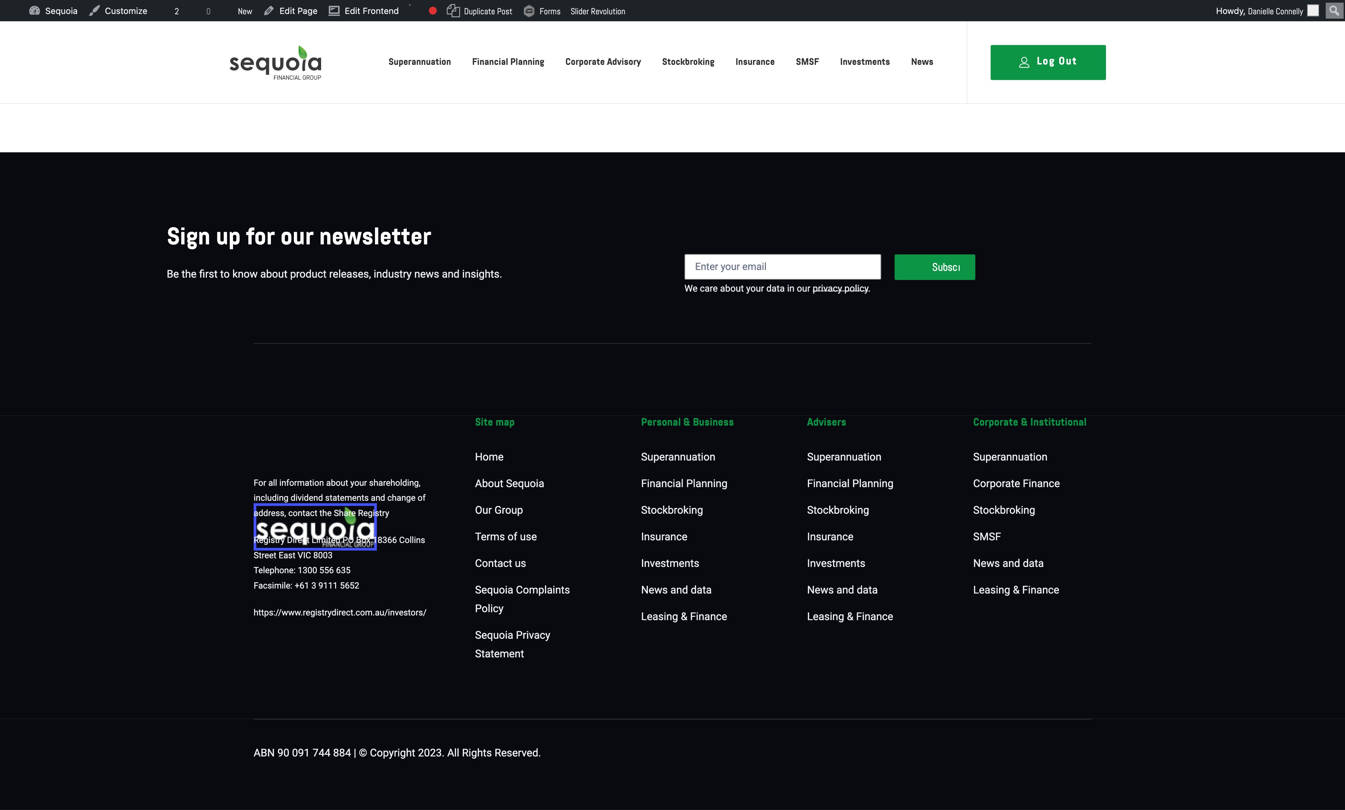Click Danielle Connelly's avatar thumbnail
The width and height of the screenshot is (1345, 810).
point(1313,10)
